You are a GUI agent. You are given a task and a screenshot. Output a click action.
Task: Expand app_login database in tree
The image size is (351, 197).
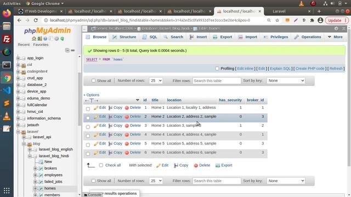(x=18, y=58)
